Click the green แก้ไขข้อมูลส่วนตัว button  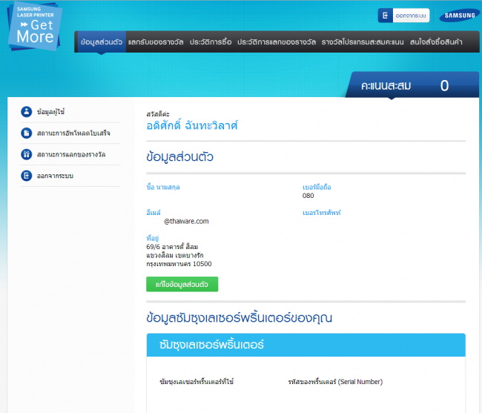click(x=182, y=284)
